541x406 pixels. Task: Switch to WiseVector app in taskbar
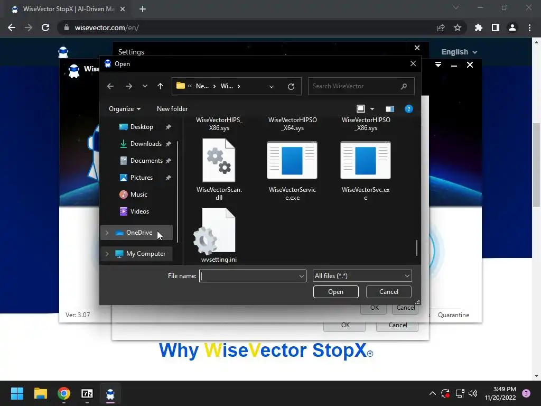coord(110,393)
